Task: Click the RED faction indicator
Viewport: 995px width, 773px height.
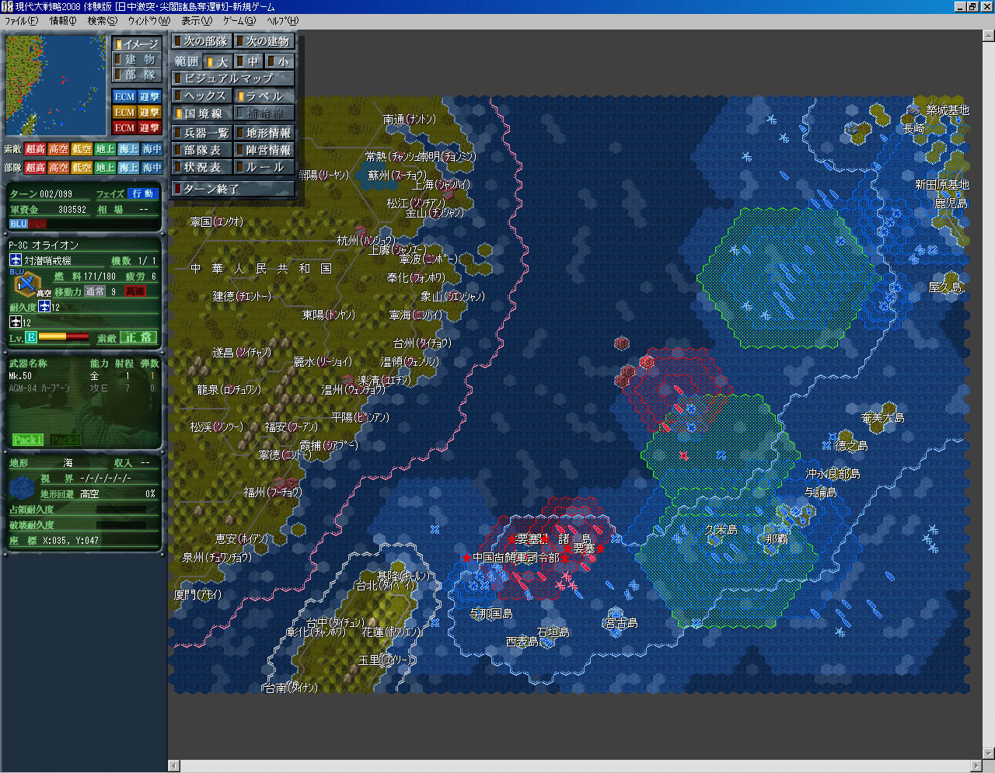Action: [x=37, y=224]
